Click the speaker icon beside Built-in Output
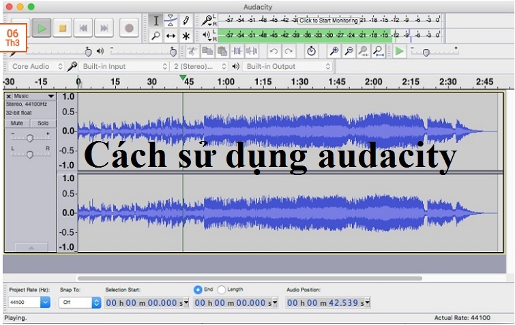Image resolution: width=515 pixels, height=325 pixels. pyautogui.click(x=236, y=66)
